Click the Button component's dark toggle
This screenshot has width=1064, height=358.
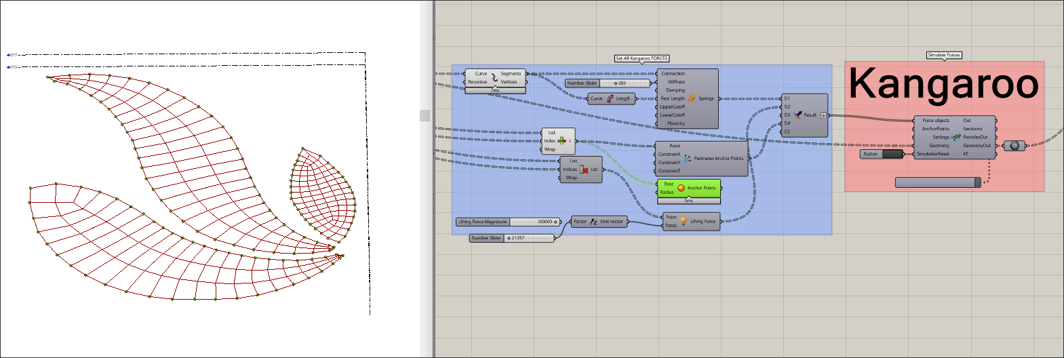pyautogui.click(x=892, y=154)
